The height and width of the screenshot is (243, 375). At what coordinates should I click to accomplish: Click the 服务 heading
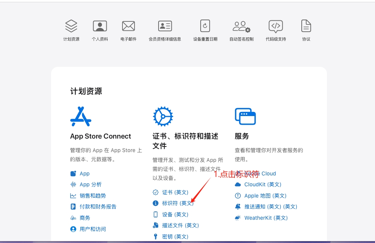pyautogui.click(x=242, y=136)
